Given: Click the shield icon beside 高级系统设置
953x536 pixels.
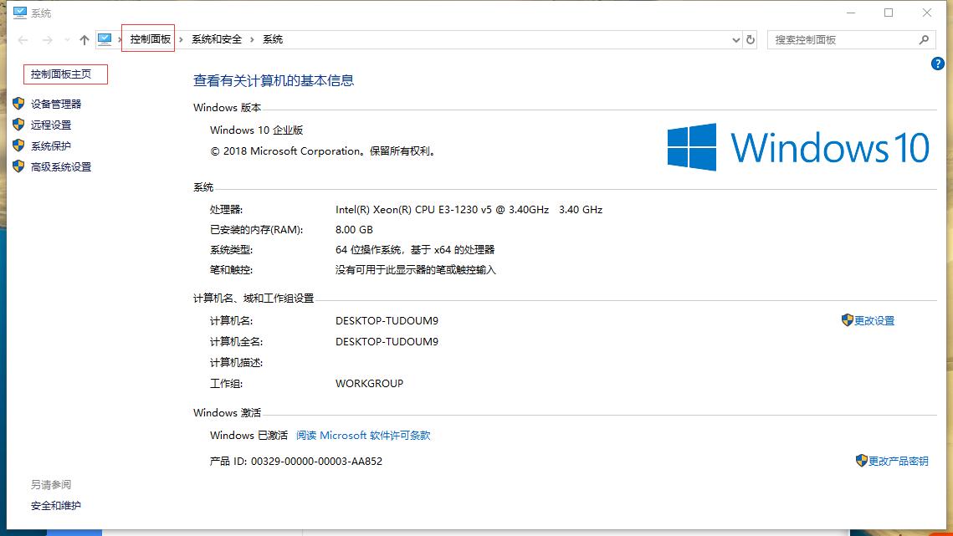Looking at the screenshot, I should [x=20, y=166].
